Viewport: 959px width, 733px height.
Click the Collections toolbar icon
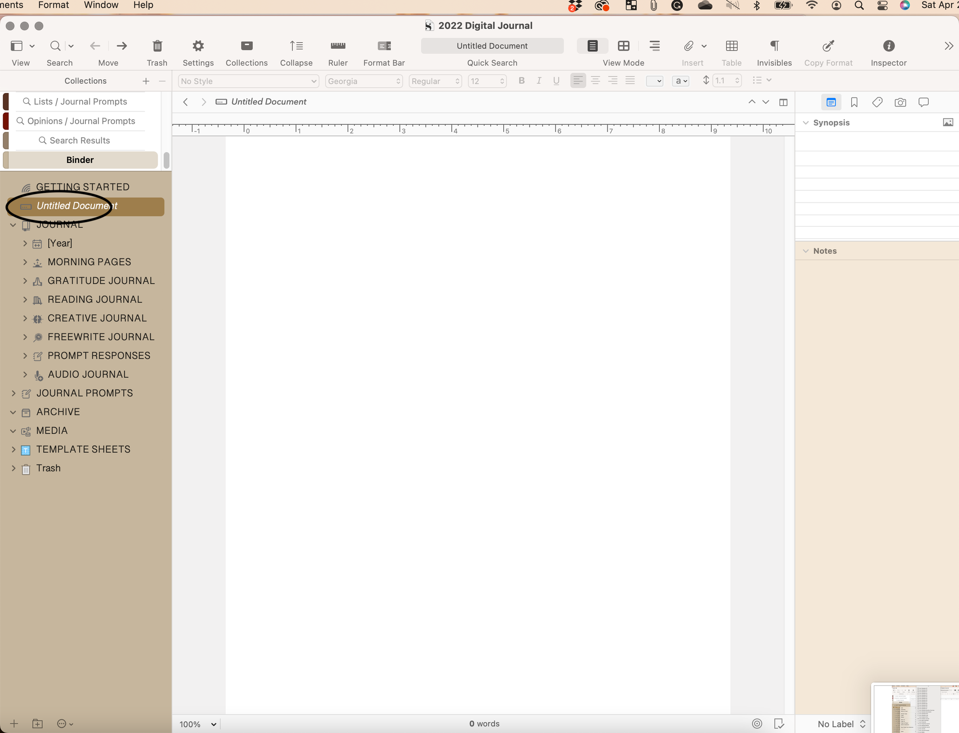pos(247,46)
